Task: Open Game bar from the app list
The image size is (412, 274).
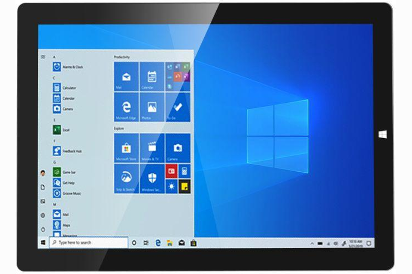Action: 64,172
